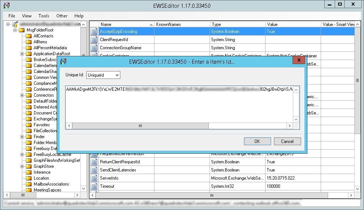
Task: Click the property list horizontal scrollbar thumb
Action: point(211,195)
